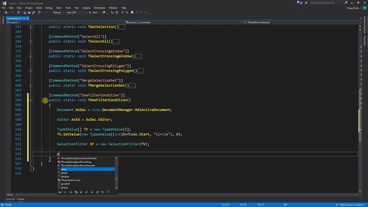Open the Any CPU platform dropdown

click(x=76, y=13)
